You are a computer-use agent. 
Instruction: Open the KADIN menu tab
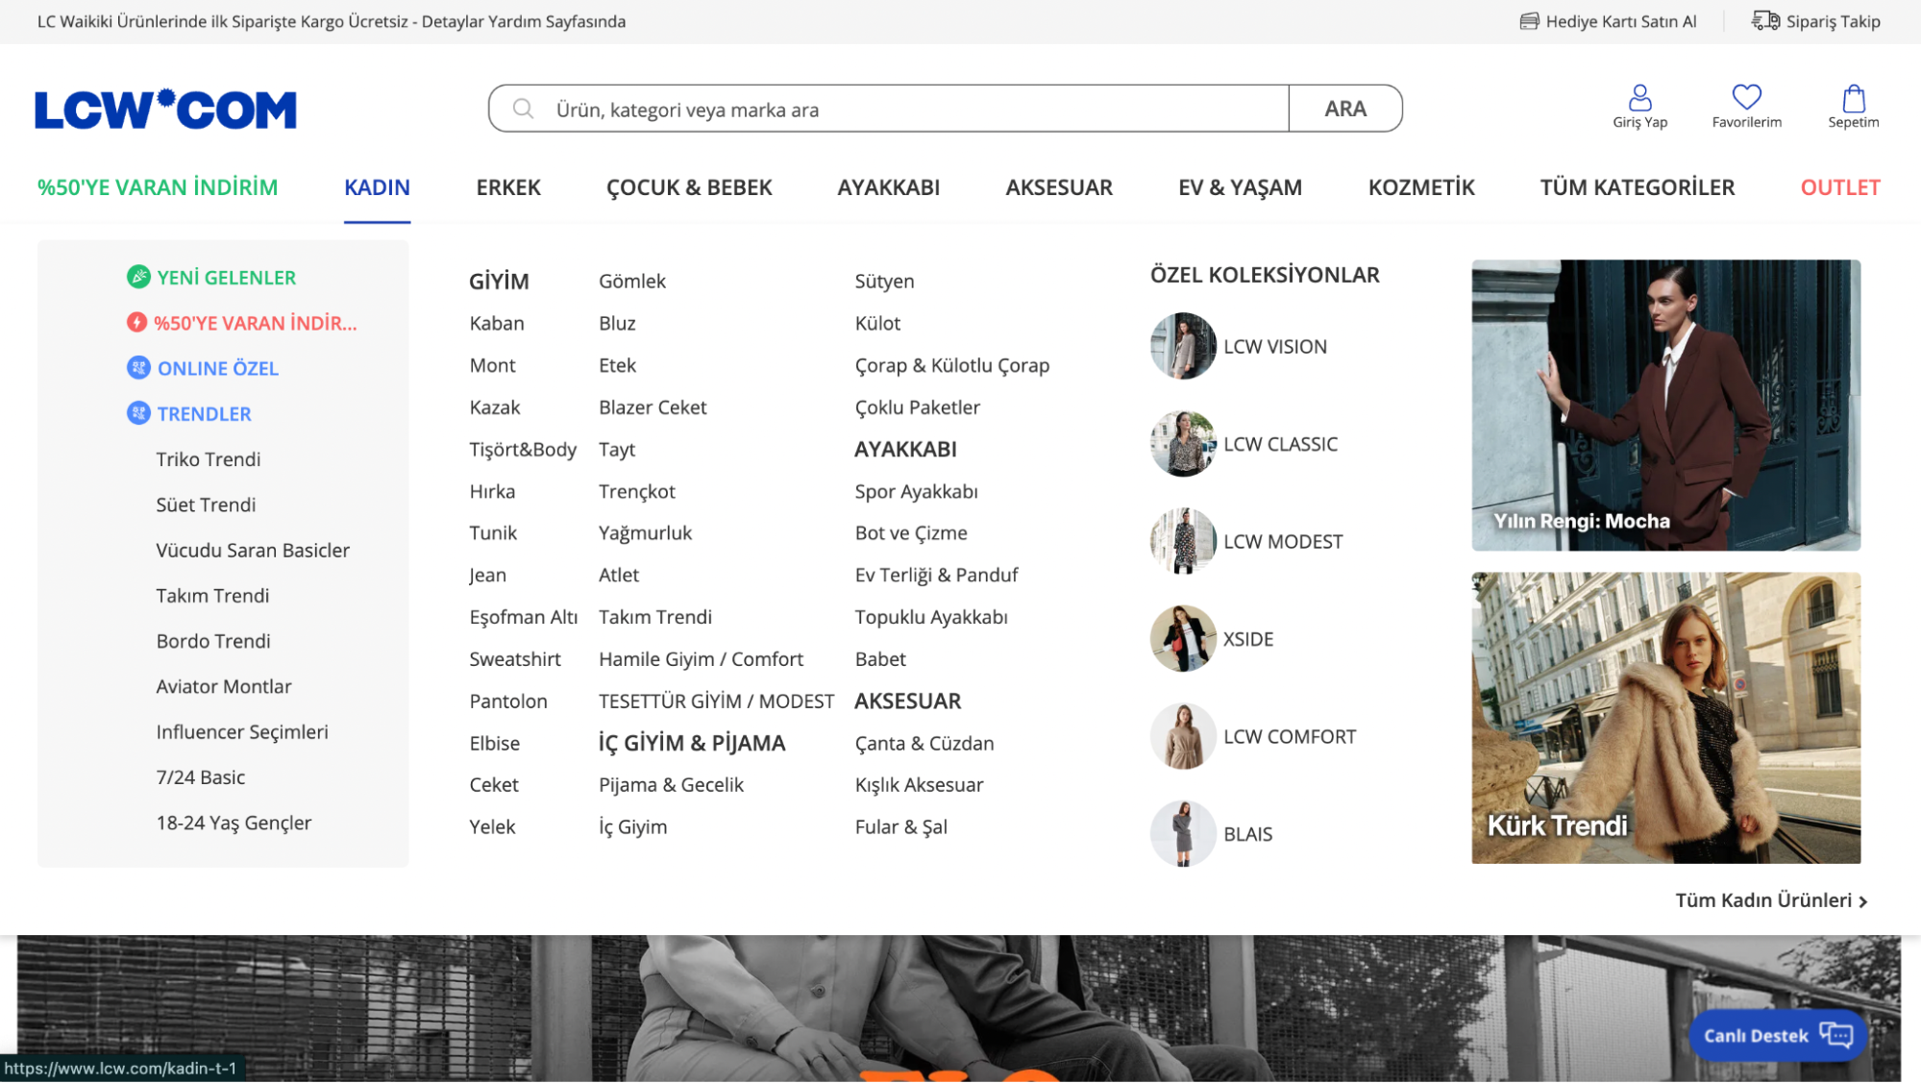tap(377, 187)
